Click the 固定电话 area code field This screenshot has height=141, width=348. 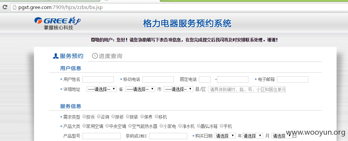click(x=205, y=79)
